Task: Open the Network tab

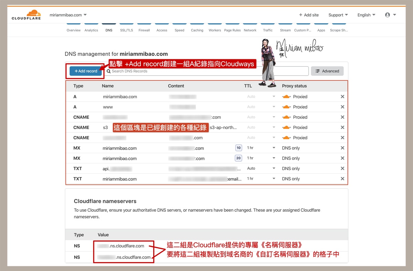Action: (x=250, y=30)
